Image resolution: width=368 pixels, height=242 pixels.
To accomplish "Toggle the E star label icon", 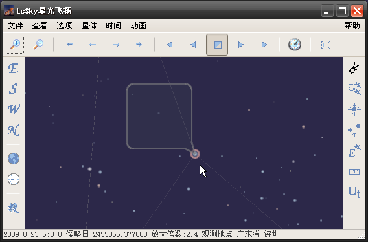I will pos(354,151).
